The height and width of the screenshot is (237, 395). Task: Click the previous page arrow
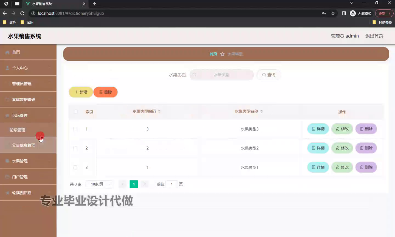(x=123, y=184)
